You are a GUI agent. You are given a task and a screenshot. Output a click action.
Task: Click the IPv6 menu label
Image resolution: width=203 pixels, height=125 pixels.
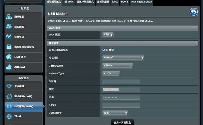click(17, 116)
